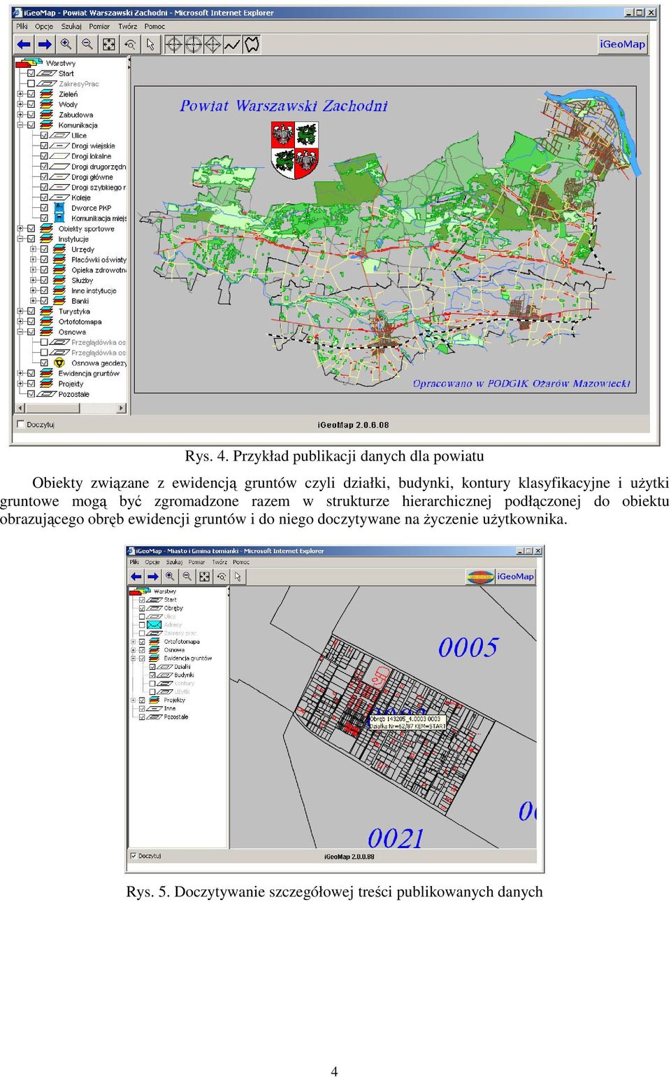Click Opracowano w PODGiK credit text on map

pyautogui.click(x=521, y=383)
